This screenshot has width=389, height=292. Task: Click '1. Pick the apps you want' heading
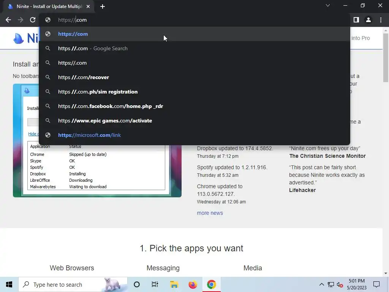pyautogui.click(x=191, y=248)
